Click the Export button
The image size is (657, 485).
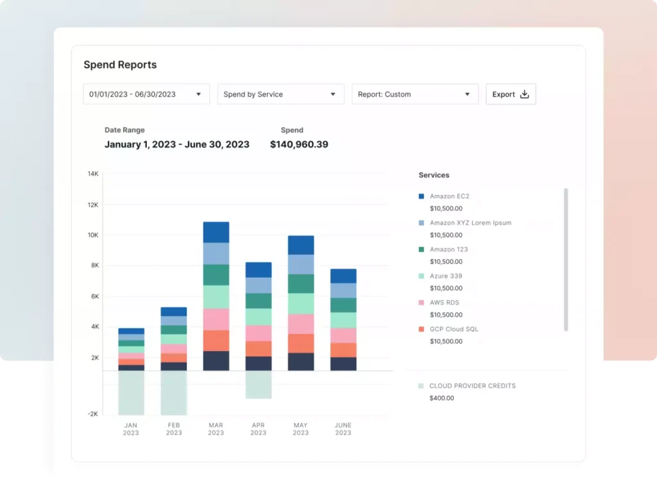tap(511, 94)
